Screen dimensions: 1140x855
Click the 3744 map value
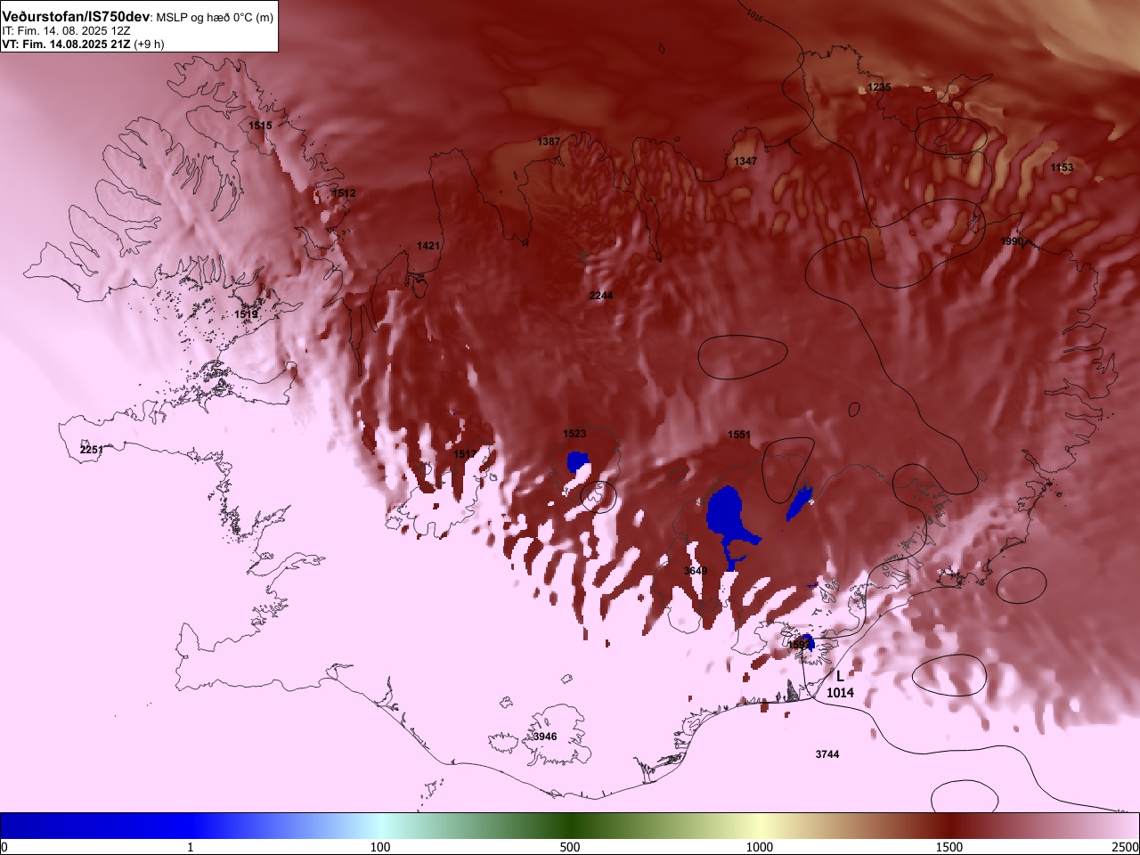(x=827, y=754)
